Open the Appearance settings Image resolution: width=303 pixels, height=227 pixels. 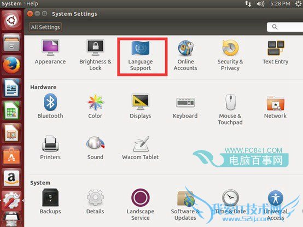coord(50,52)
